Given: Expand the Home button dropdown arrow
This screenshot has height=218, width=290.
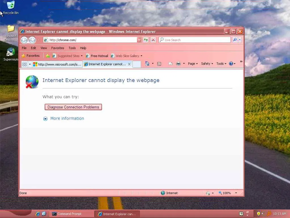Looking at the screenshot, I should (153, 64).
